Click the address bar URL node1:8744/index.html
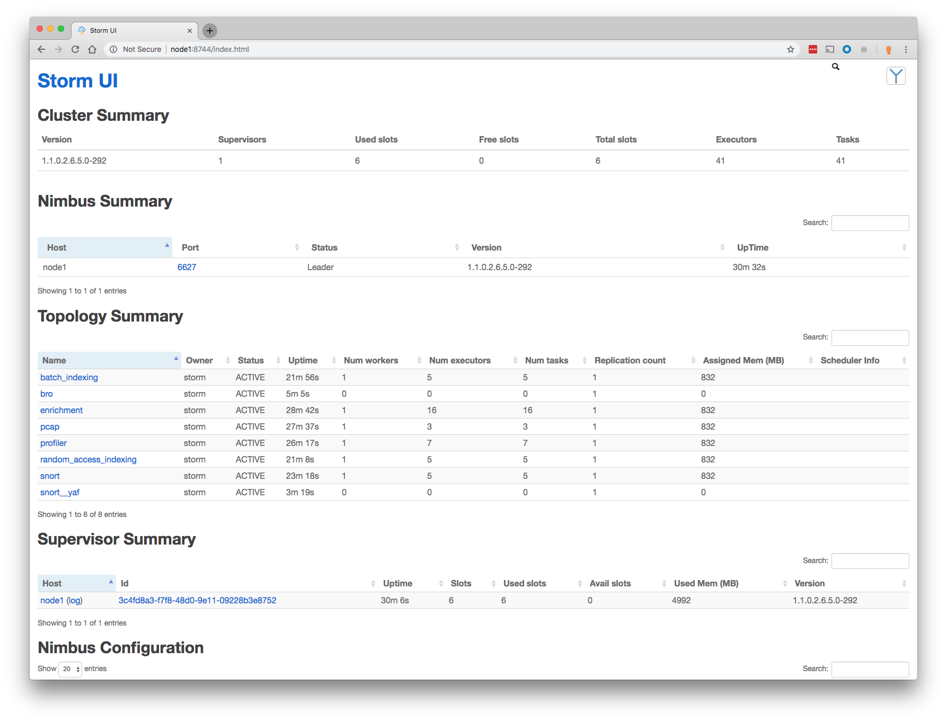This screenshot has height=722, width=947. [x=210, y=49]
